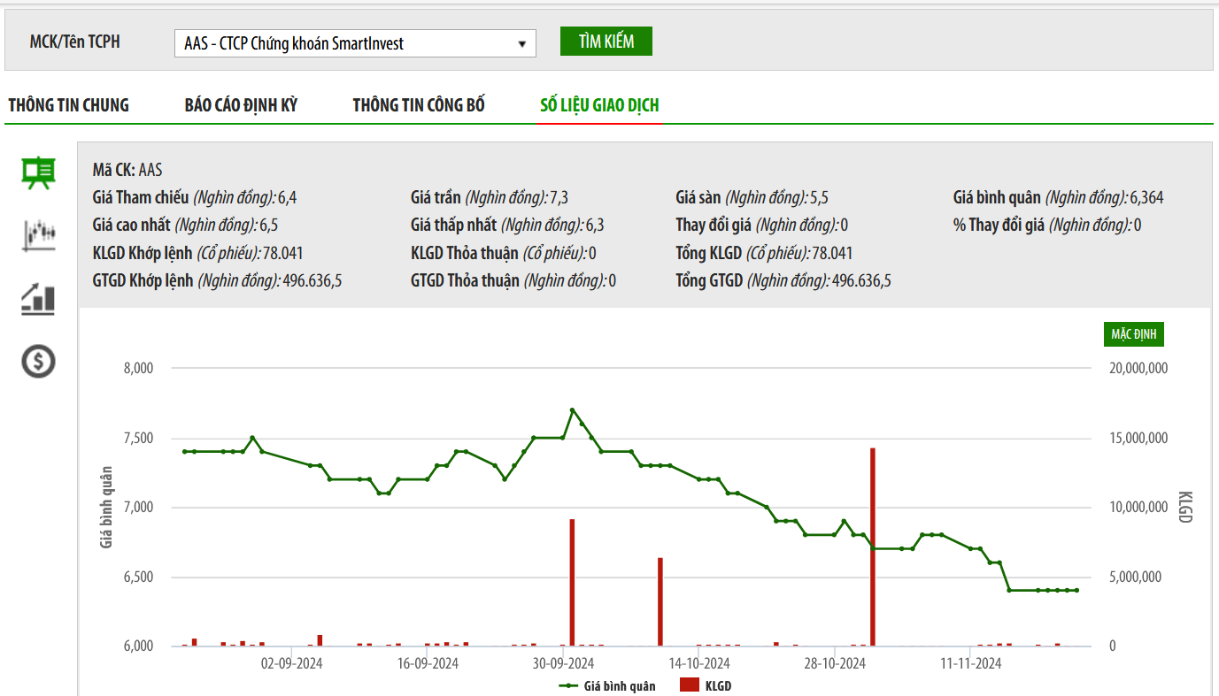Click the MẶC ĐỊNH reset button
1219x696 pixels.
1137,334
